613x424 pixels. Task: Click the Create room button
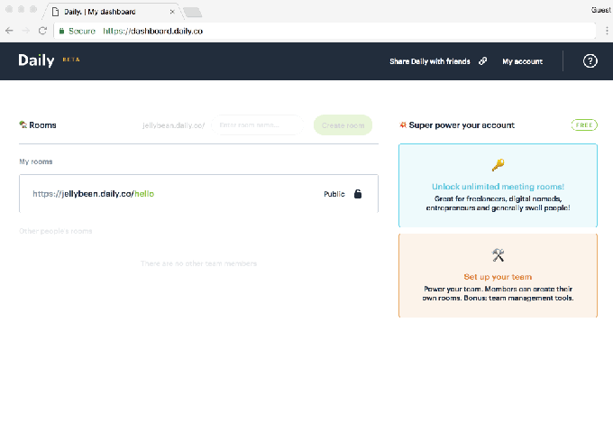pos(343,125)
